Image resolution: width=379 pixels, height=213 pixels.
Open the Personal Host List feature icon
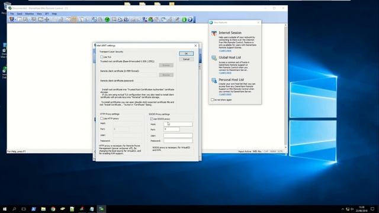tap(214, 80)
